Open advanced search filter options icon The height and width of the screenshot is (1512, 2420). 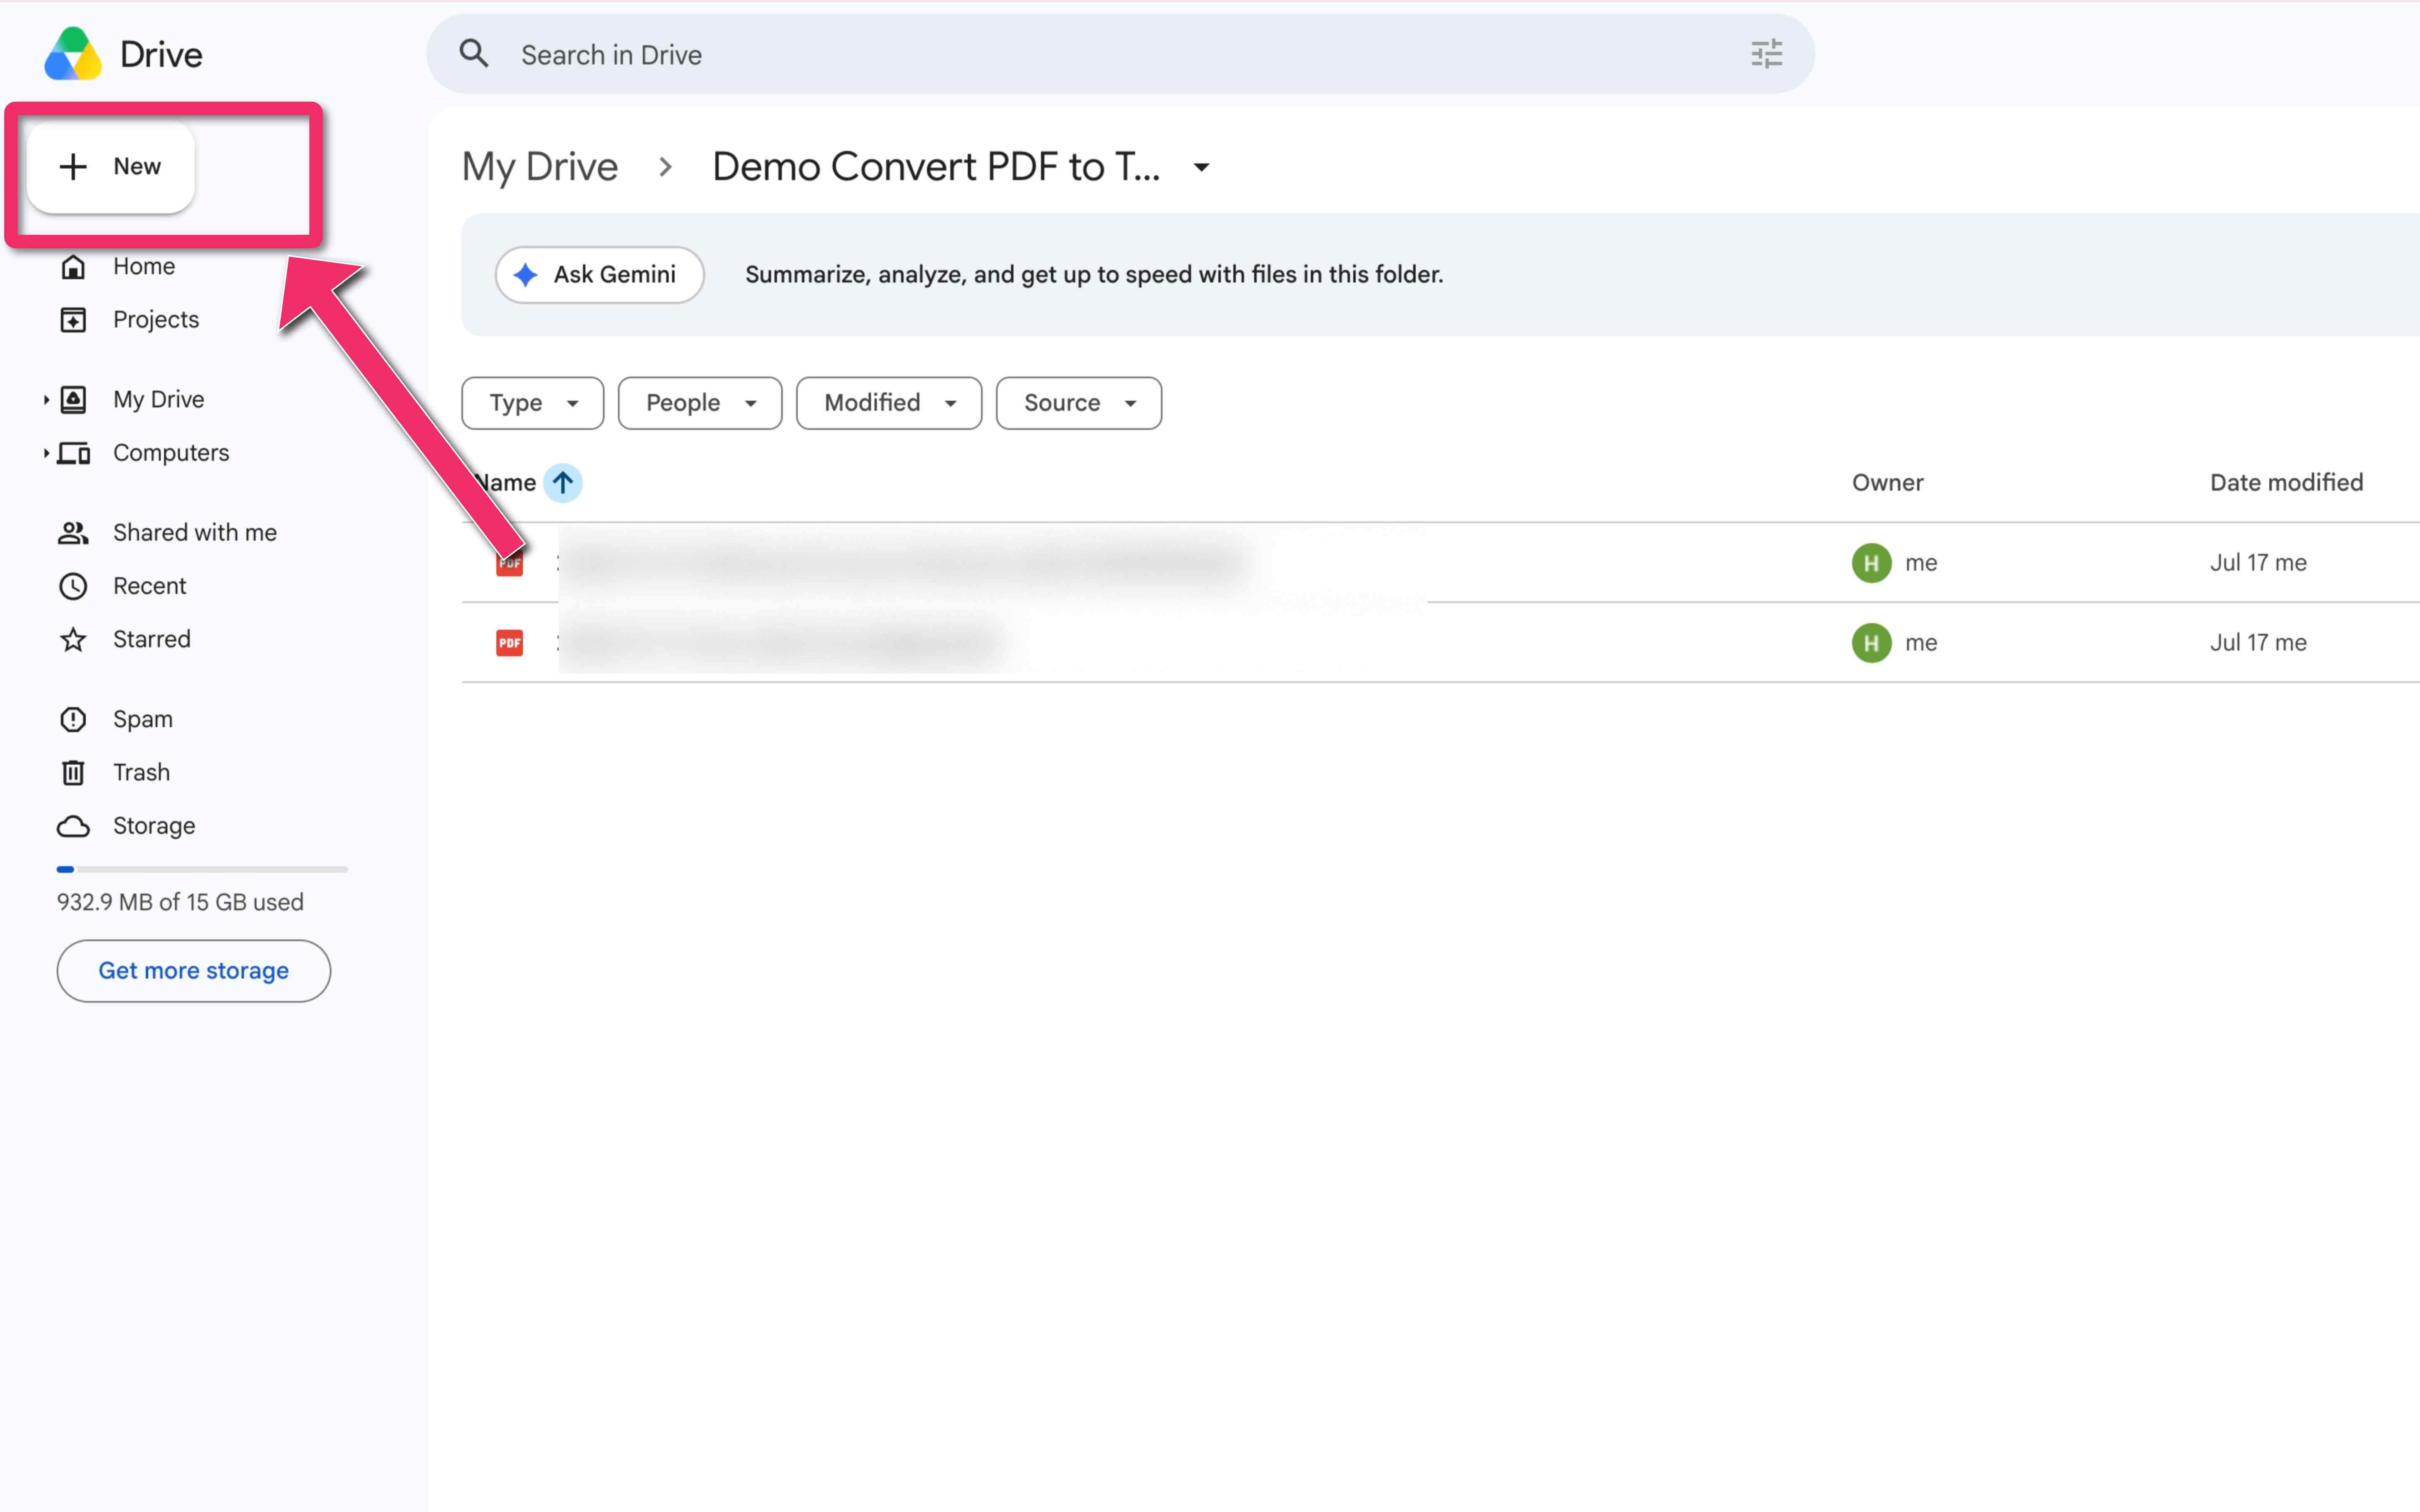tap(1767, 54)
